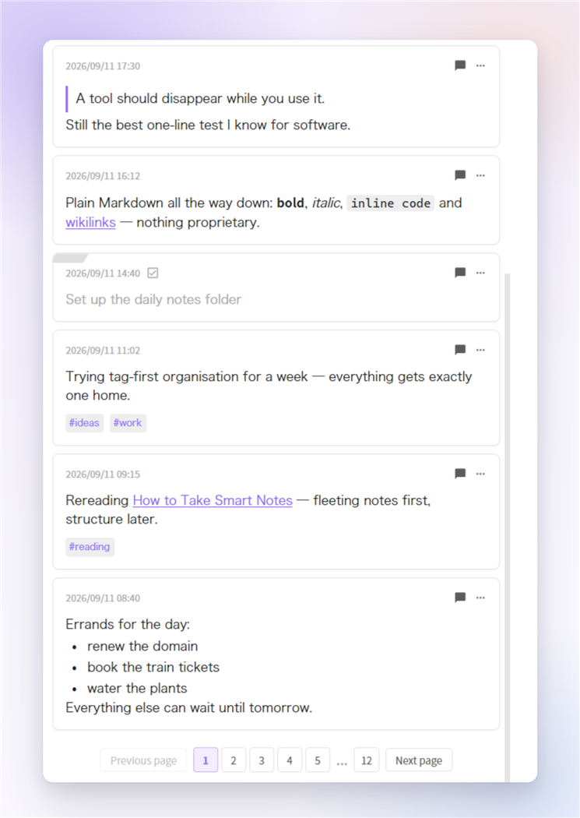Image resolution: width=580 pixels, height=818 pixels.
Task: Click the 'book the train tickets' list item
Action: click(x=153, y=667)
